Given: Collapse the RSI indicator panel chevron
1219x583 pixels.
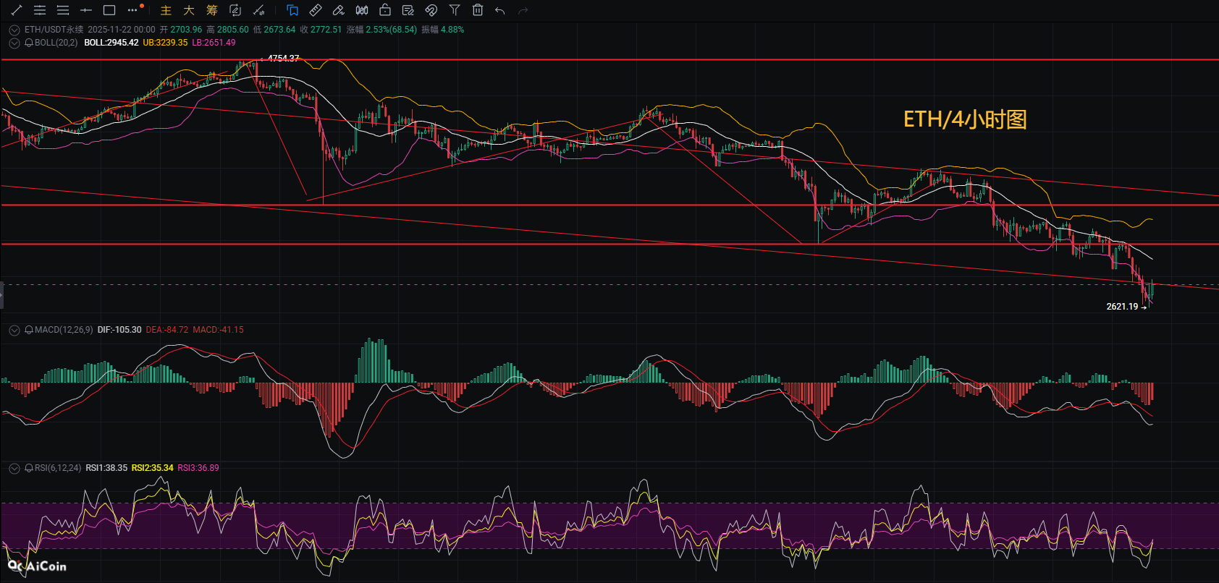Looking at the screenshot, I should pos(14,468).
